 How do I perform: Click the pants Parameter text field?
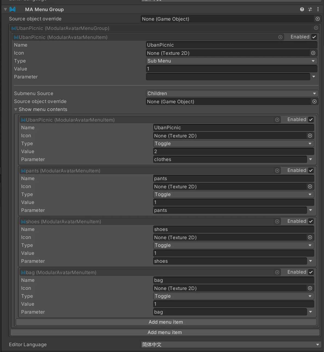(230, 210)
